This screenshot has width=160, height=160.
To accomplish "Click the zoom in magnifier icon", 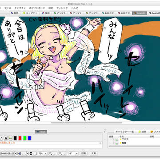I will [x=52, y=153].
